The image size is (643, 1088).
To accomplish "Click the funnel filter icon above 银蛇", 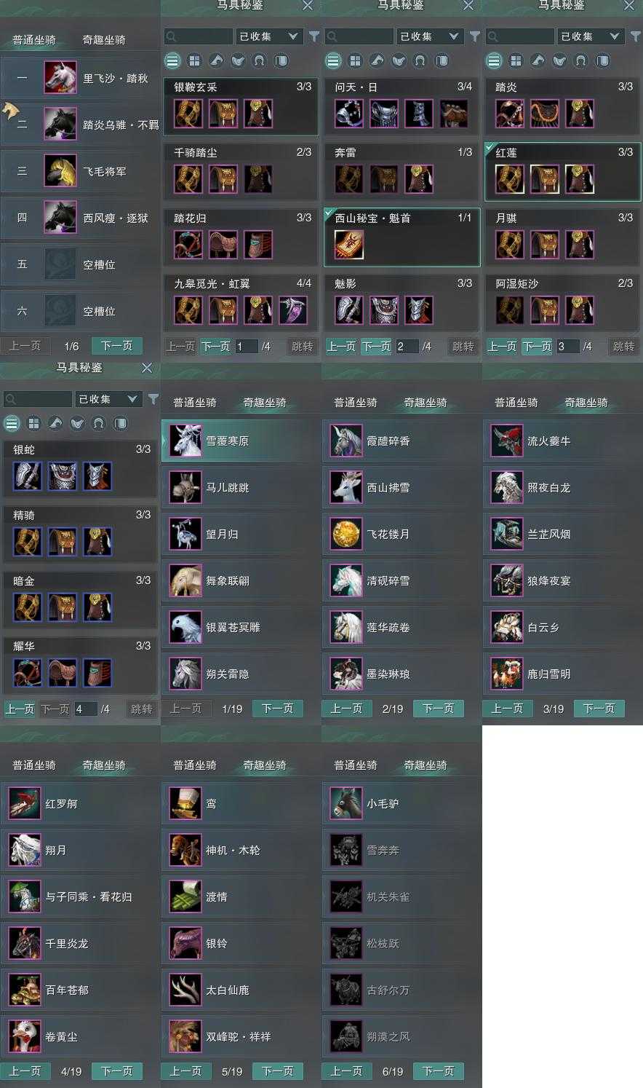I will (x=153, y=399).
